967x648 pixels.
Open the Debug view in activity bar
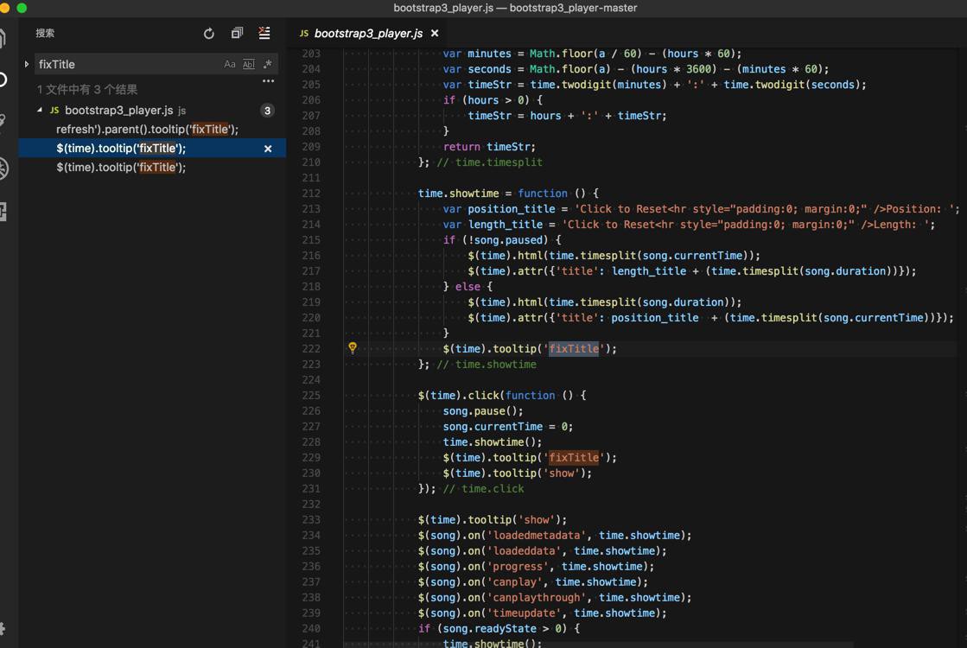3,168
